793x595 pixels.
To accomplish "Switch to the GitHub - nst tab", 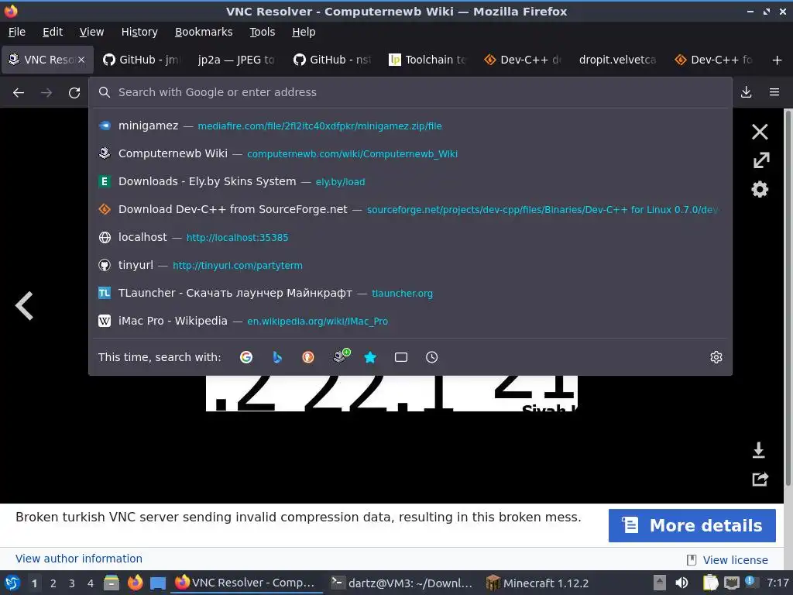I will (x=333, y=60).
